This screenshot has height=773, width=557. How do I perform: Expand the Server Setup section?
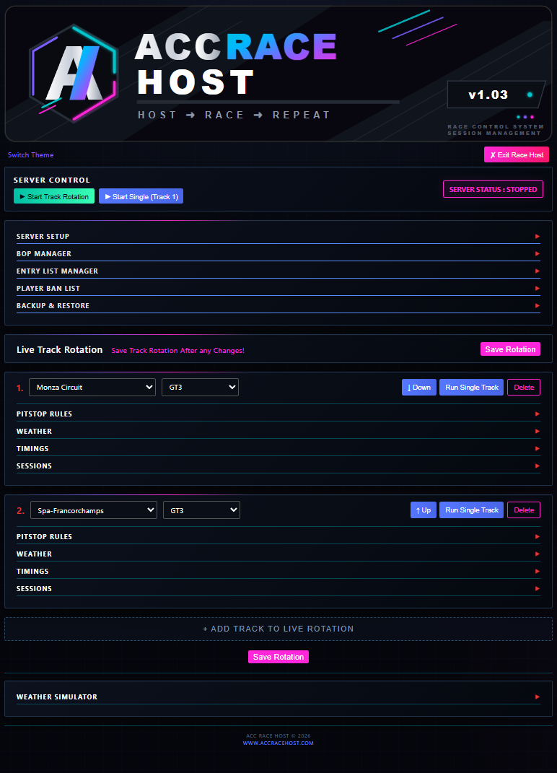click(278, 237)
